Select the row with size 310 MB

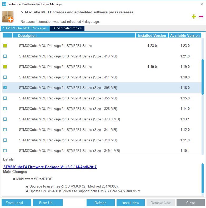[102, 140]
